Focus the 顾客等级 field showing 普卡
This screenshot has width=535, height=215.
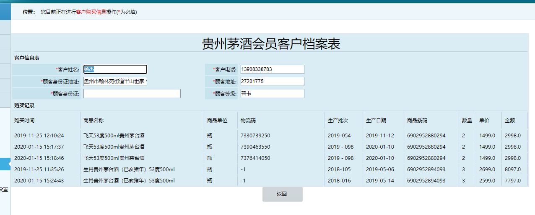click(272, 94)
